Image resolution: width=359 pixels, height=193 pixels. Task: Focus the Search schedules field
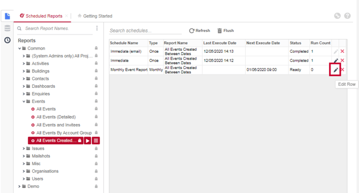[145, 31]
